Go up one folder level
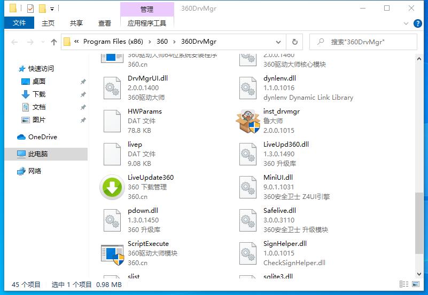 click(x=54, y=42)
